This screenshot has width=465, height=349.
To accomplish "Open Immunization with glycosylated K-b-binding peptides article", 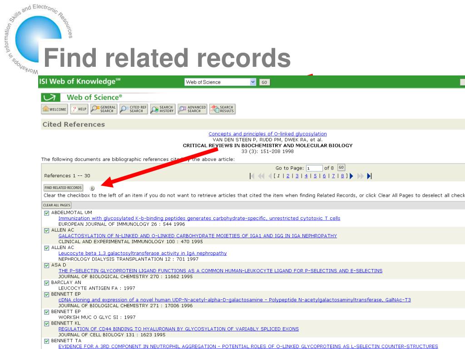I will click(x=199, y=219).
